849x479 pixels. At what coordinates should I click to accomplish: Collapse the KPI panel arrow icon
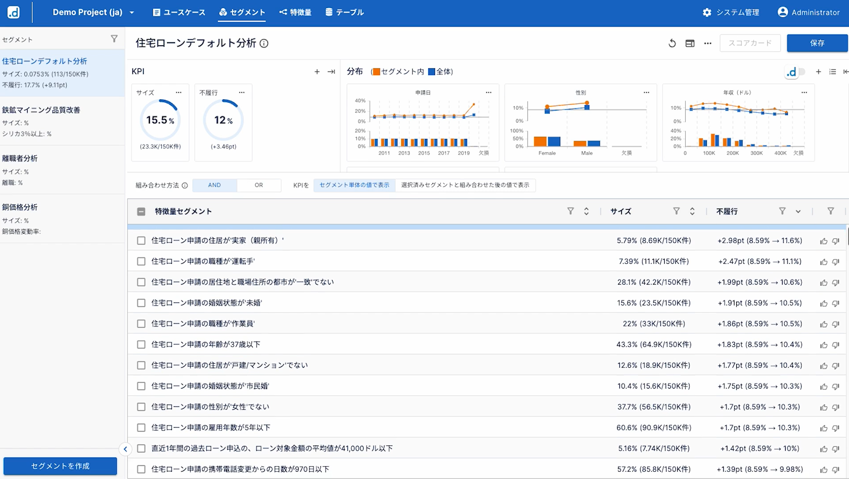point(331,72)
